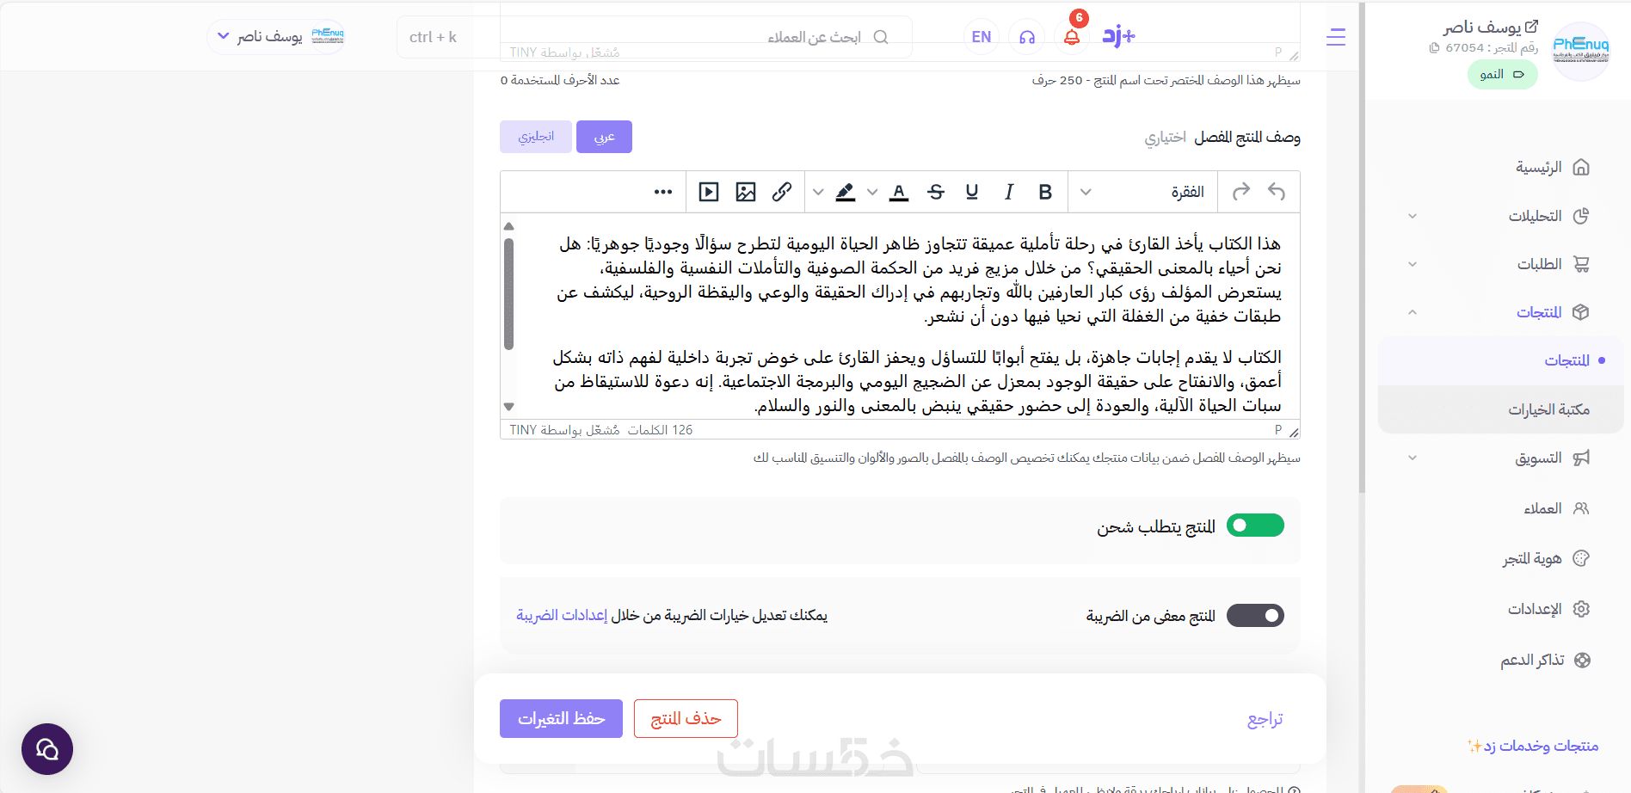Click the editor scroll up arrow
The width and height of the screenshot is (1631, 793).
tap(508, 226)
